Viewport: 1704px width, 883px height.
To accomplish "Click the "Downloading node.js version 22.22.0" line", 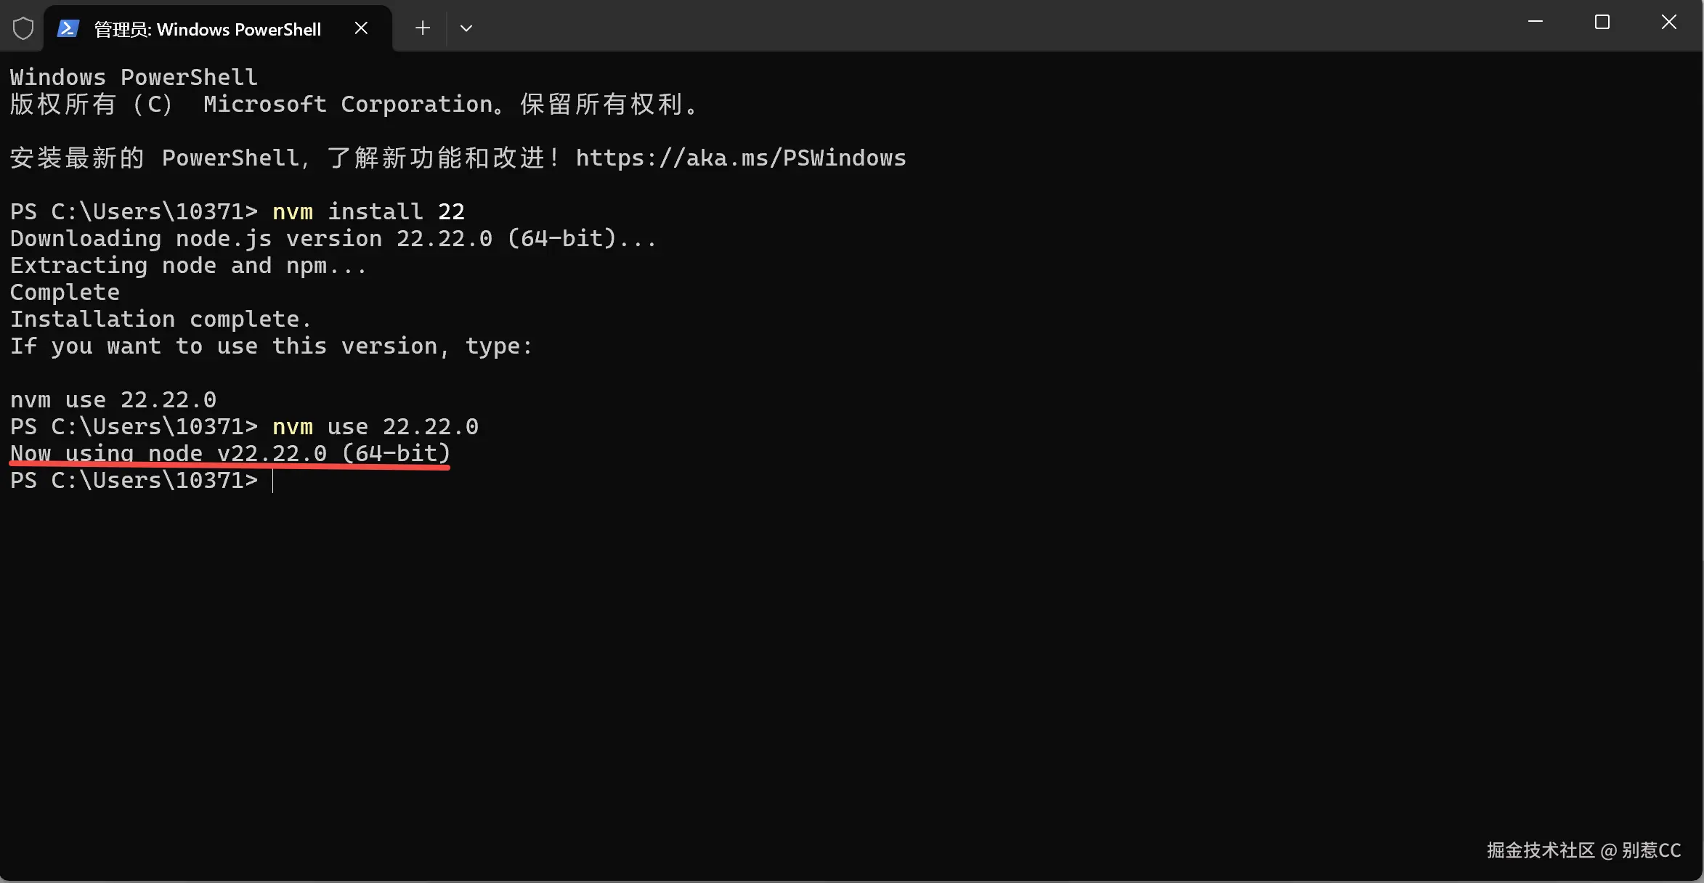I will point(333,239).
